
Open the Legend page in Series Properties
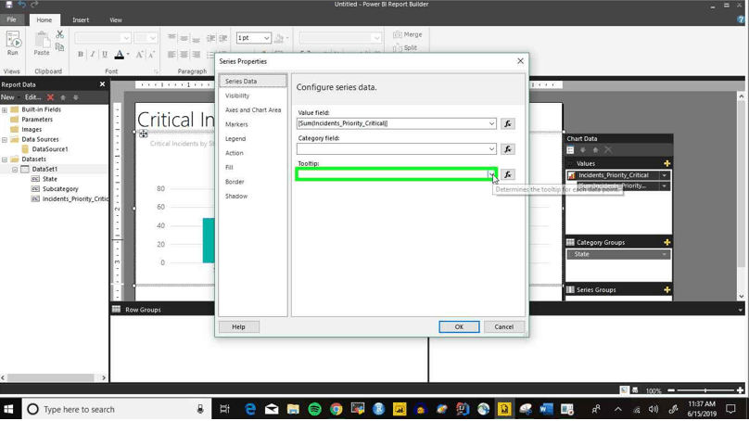tap(235, 138)
